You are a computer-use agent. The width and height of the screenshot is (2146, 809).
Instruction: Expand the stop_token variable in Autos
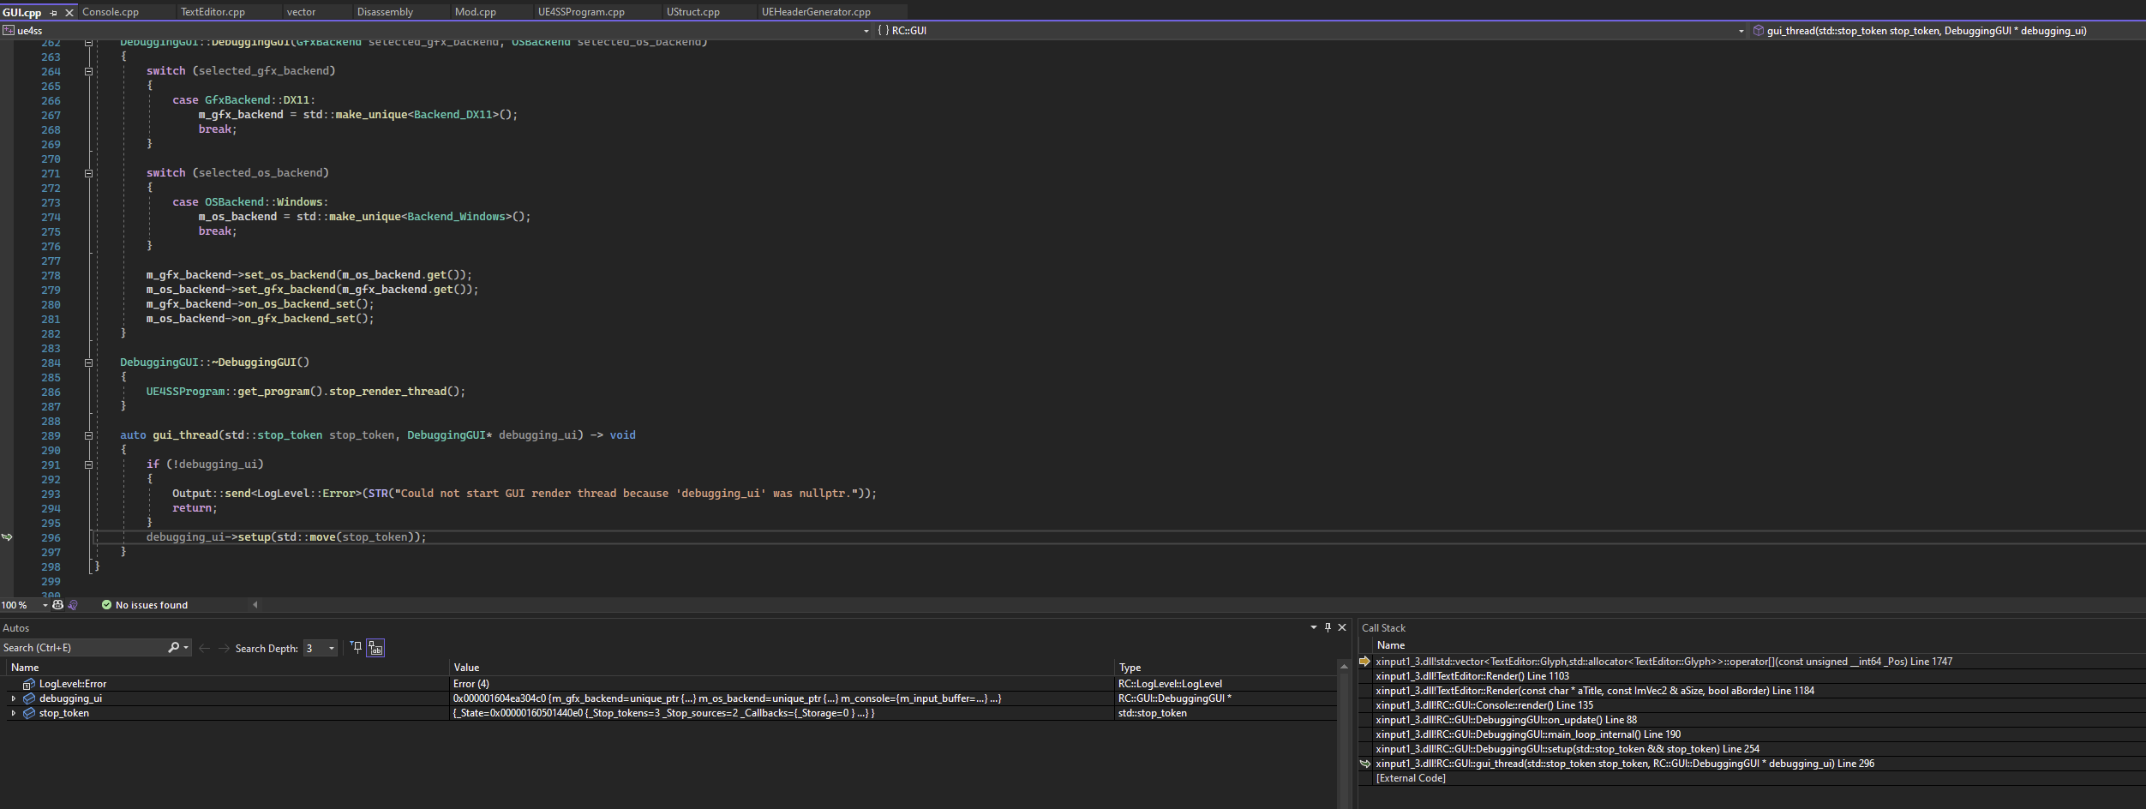(14, 712)
